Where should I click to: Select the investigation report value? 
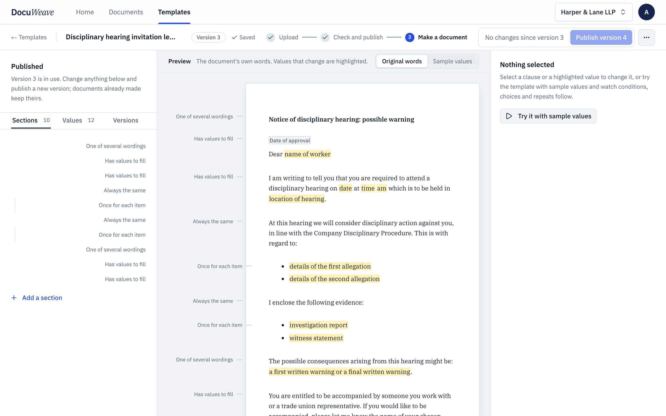point(318,325)
